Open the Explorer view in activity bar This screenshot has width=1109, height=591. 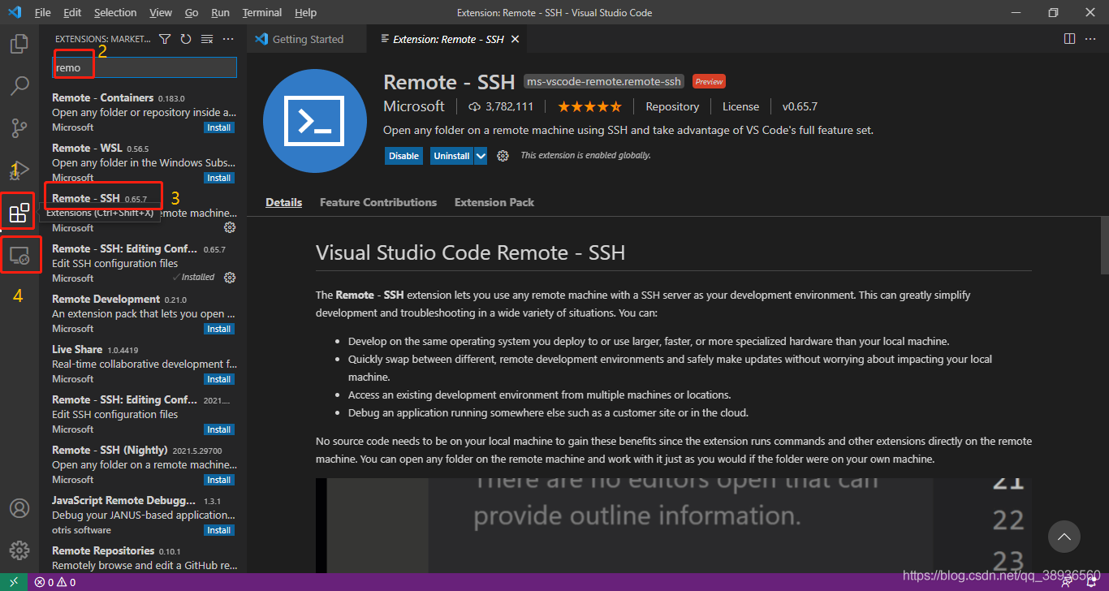19,43
